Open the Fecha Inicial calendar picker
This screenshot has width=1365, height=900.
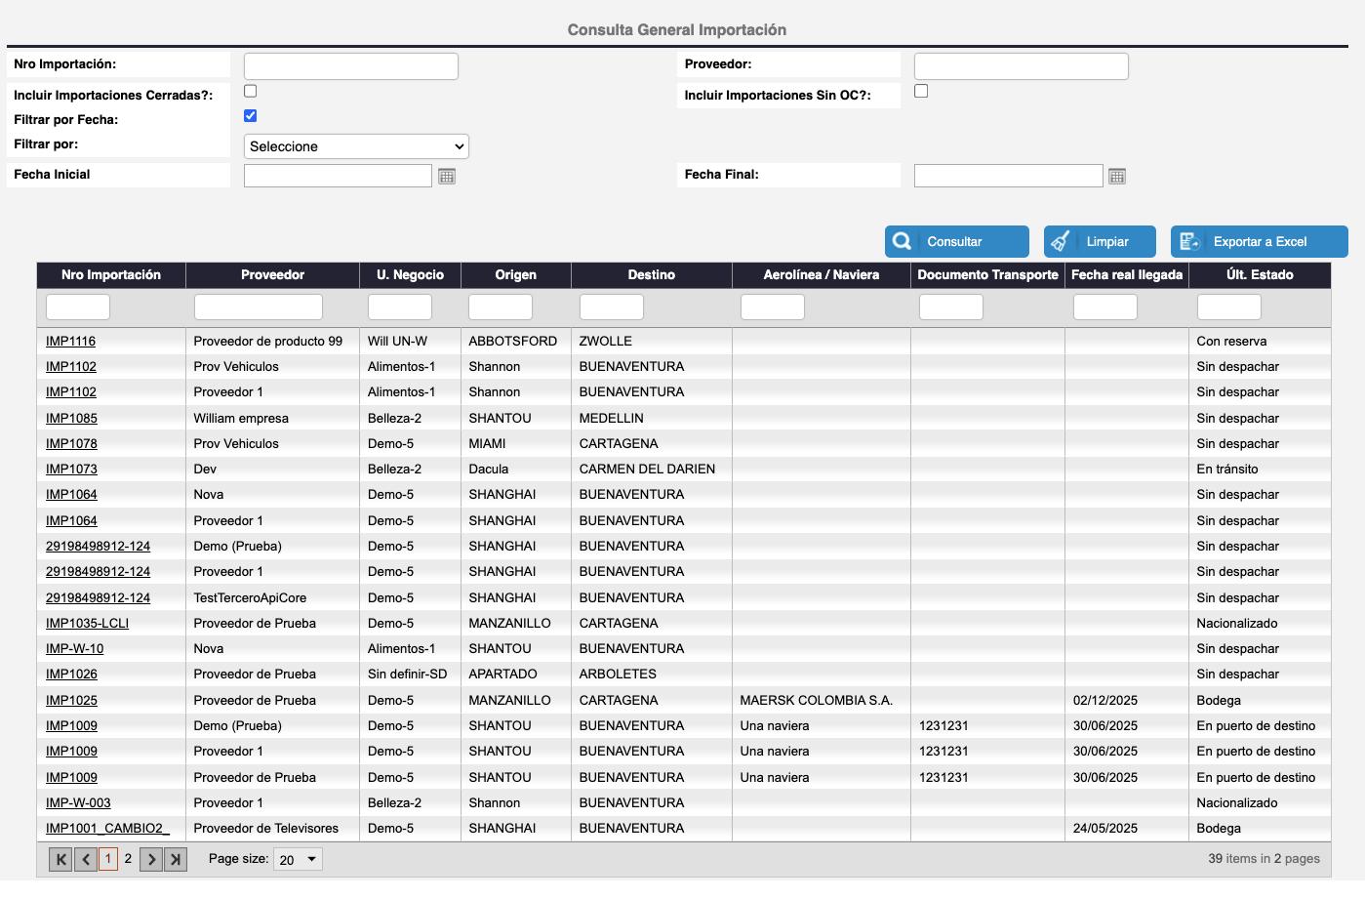(x=447, y=176)
